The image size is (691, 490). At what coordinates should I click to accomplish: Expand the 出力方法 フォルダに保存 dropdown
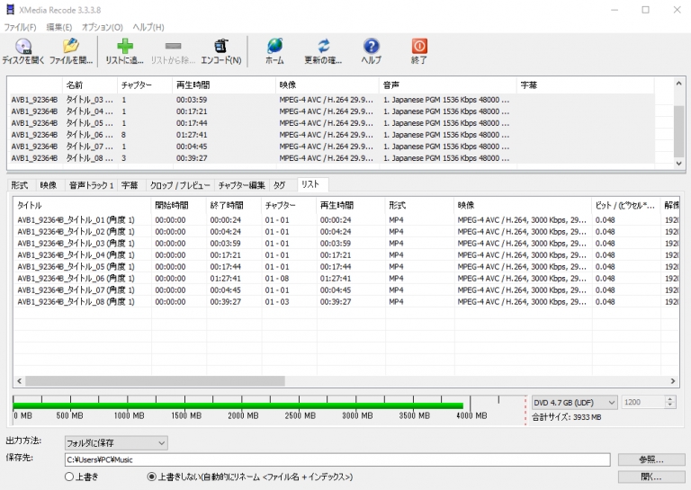[116, 442]
